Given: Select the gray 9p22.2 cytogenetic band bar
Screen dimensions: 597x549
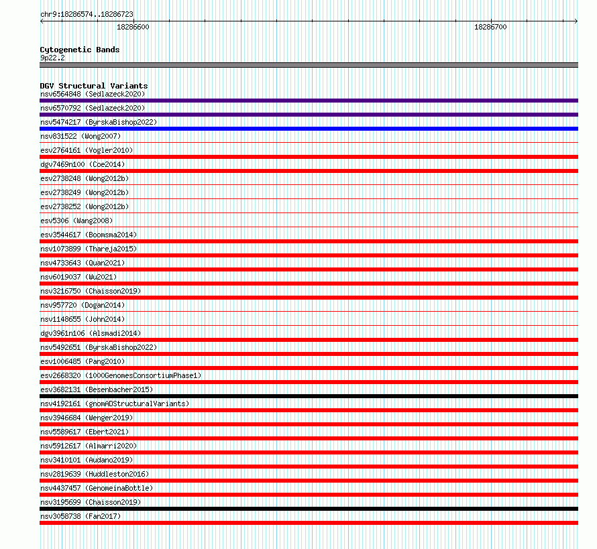Looking at the screenshot, I should click(x=309, y=65).
